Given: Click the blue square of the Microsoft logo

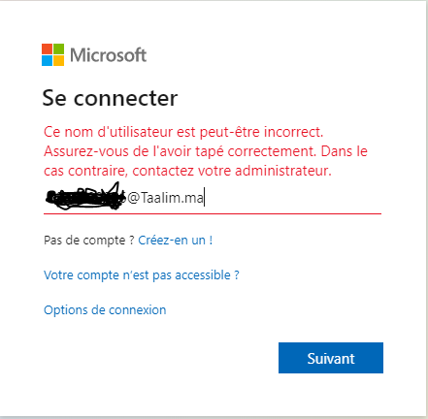Looking at the screenshot, I should click(x=47, y=60).
